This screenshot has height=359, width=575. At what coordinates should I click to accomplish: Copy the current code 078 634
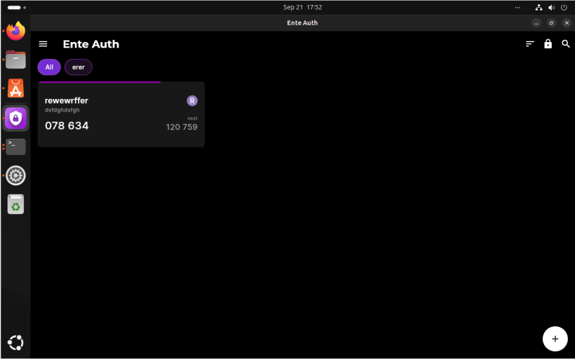point(67,126)
